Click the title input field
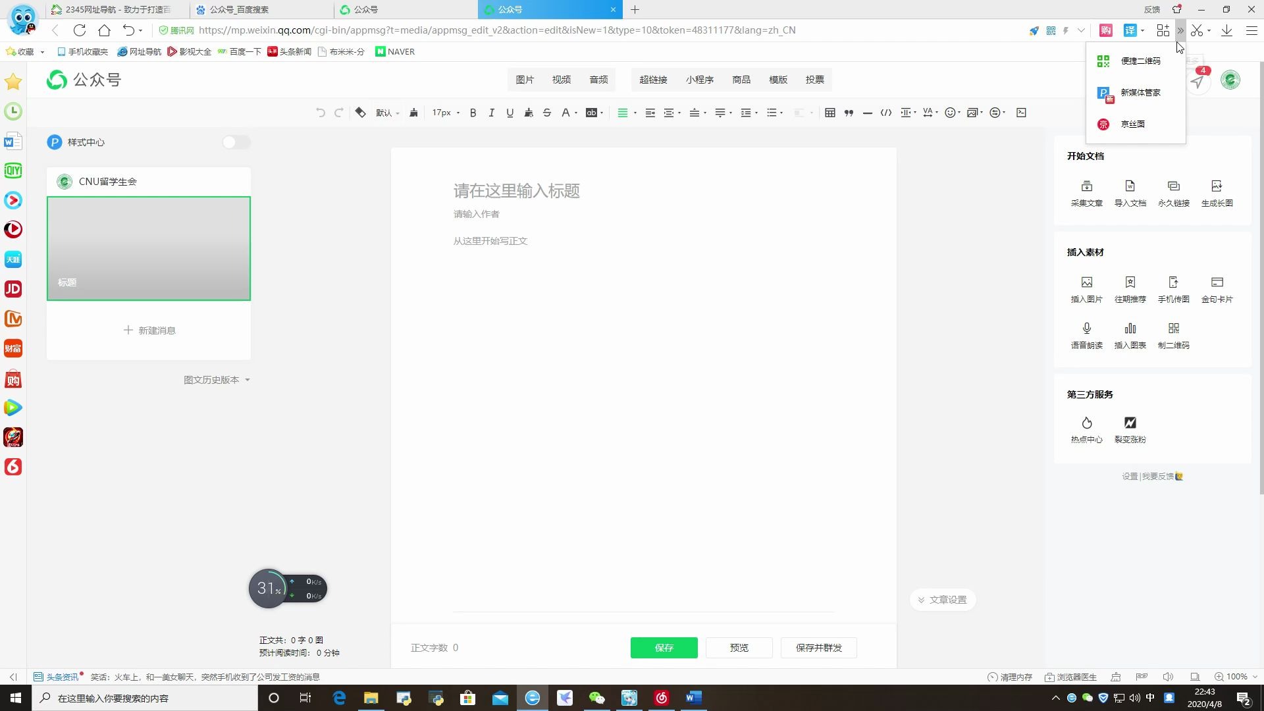The height and width of the screenshot is (711, 1264). 517,191
